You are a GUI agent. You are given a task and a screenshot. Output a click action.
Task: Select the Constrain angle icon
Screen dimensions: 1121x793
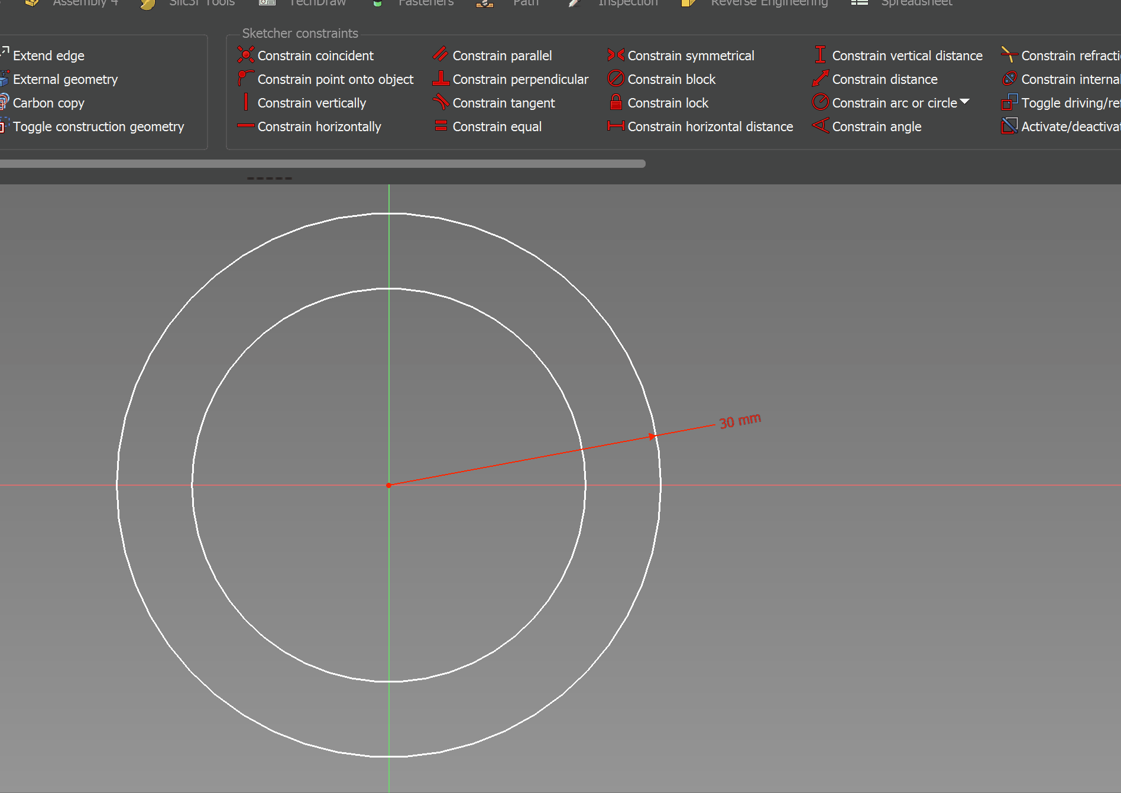pos(820,126)
